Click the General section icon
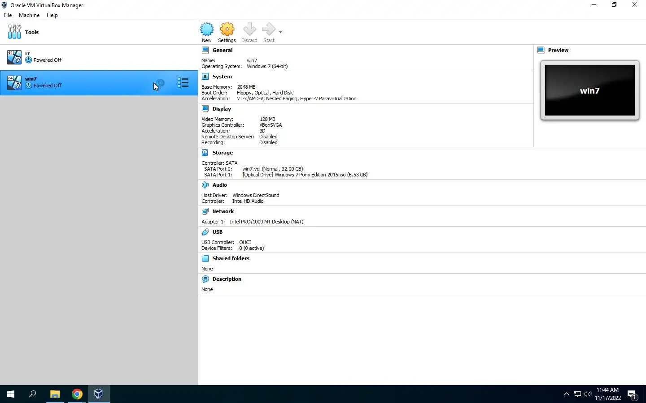The width and height of the screenshot is (646, 403). point(205,50)
